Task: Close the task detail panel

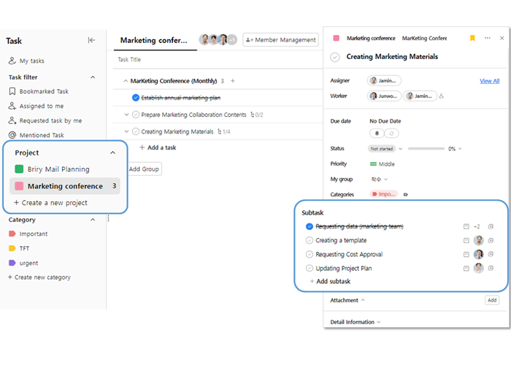Action: click(502, 38)
